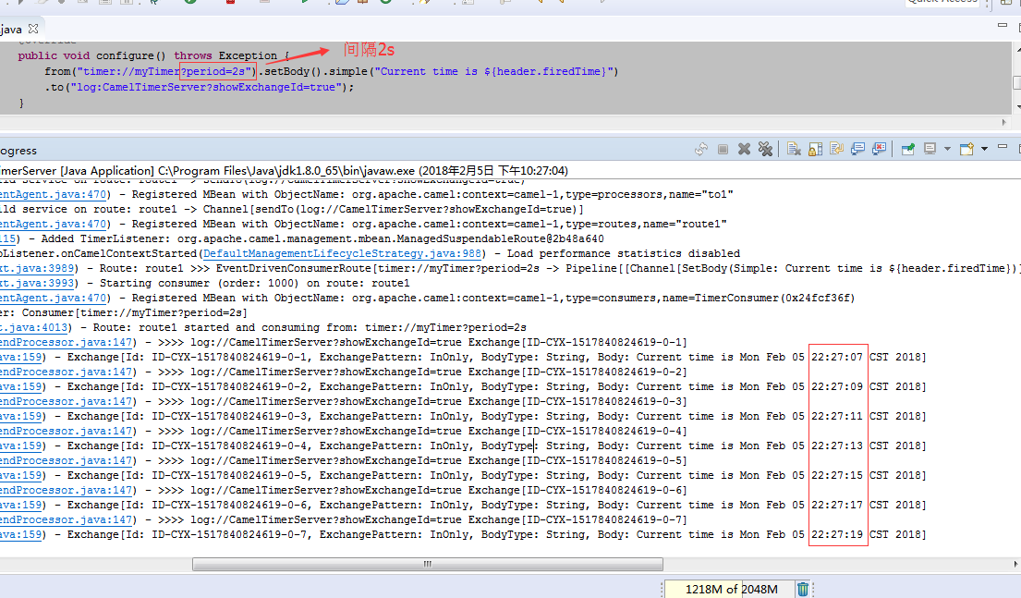Open the Display Selected Console dropdown arrow

tap(947, 150)
